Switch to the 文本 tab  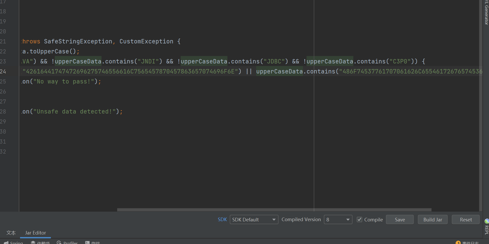coord(11,233)
